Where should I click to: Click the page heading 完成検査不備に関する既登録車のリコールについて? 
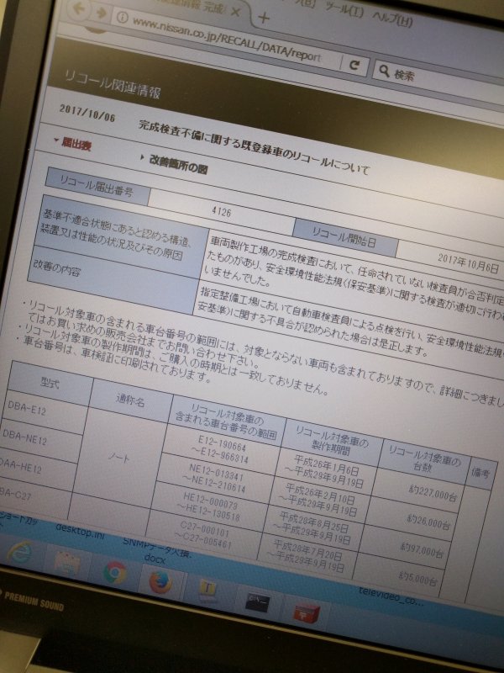pyautogui.click(x=254, y=148)
